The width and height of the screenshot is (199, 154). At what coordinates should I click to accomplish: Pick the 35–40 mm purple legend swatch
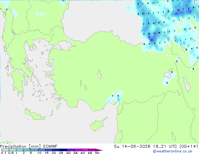click(78, 150)
